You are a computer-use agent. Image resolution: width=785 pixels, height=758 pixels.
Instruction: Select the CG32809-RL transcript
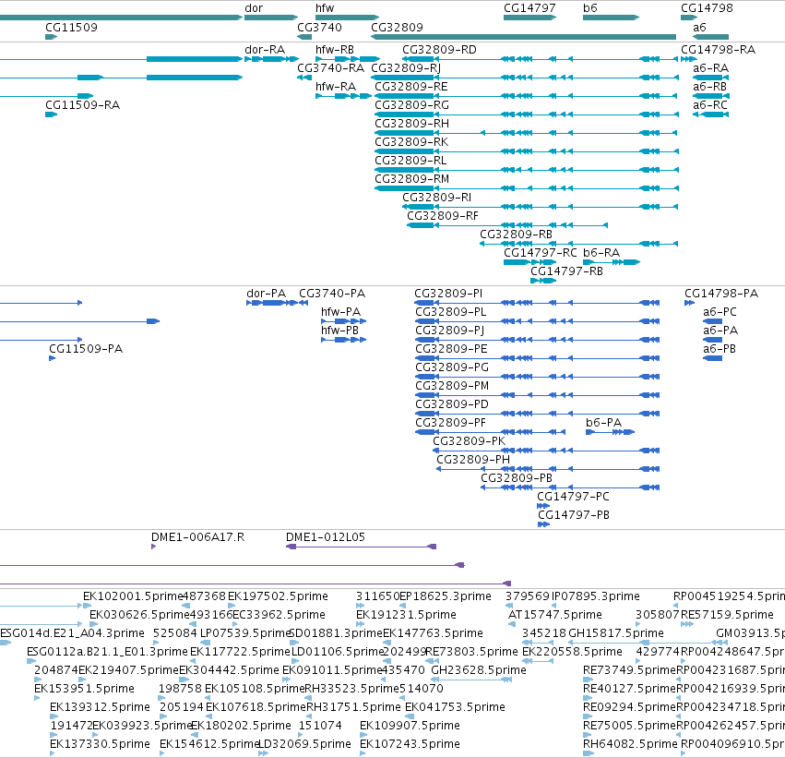pos(410,161)
